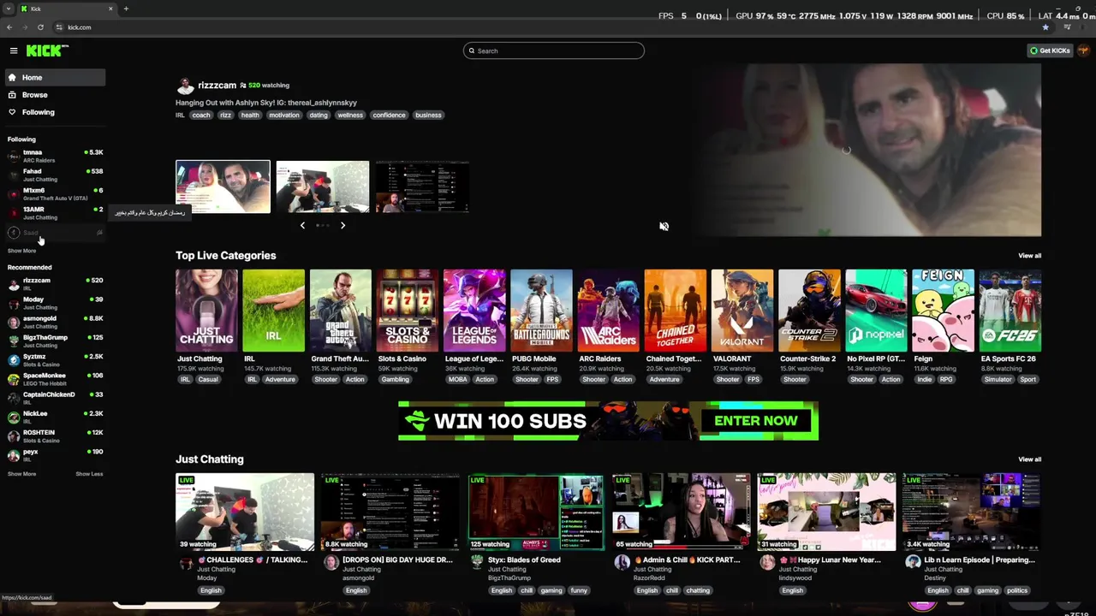Open NickLee in Recommended list
The width and height of the screenshot is (1096, 616).
(x=56, y=417)
